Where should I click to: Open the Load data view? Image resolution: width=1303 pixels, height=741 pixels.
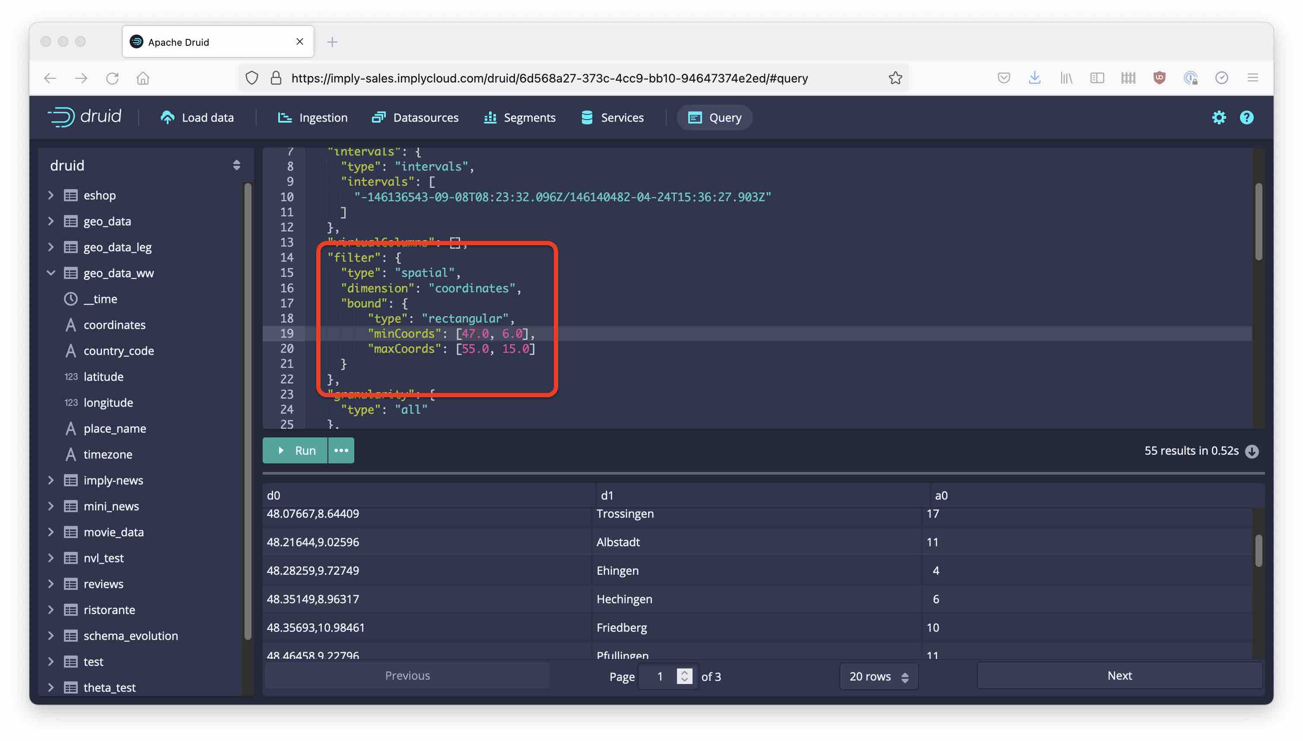[197, 117]
